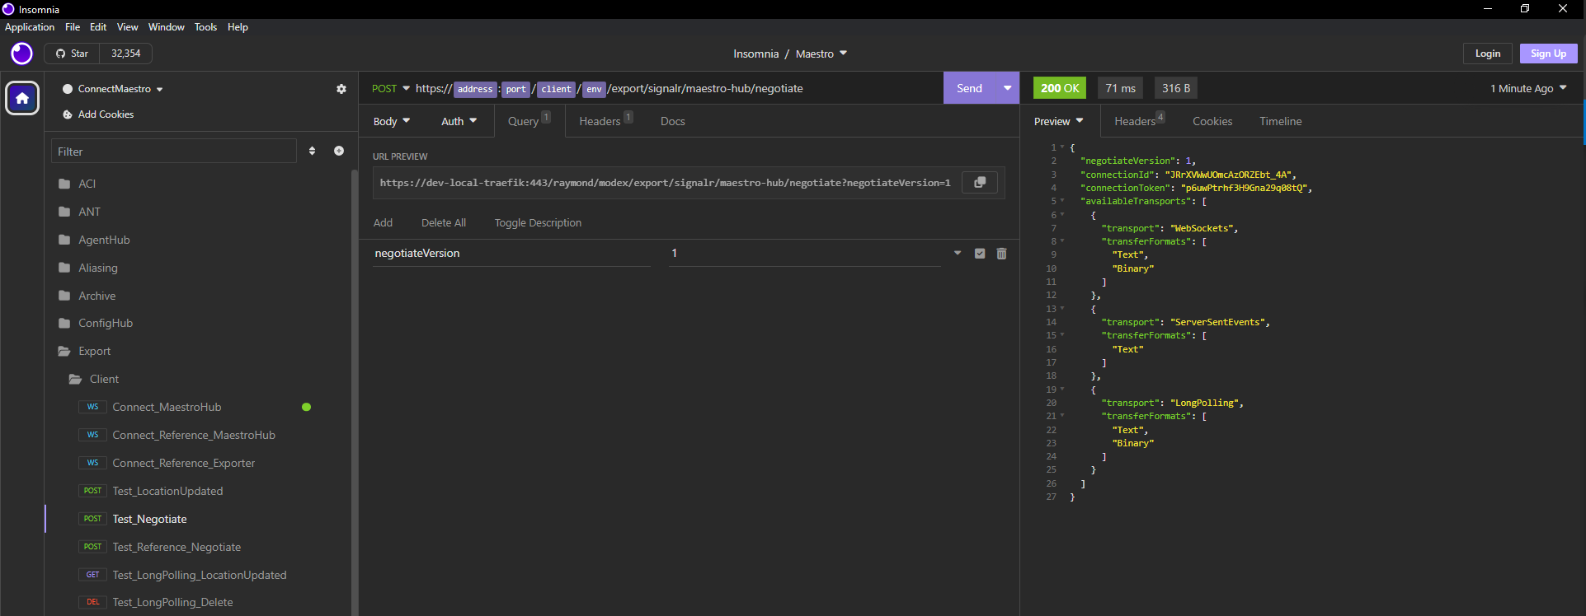Viewport: 1586px width, 616px height.
Task: Toggle the negotiateVersion parameter checkbox
Action: (x=980, y=254)
